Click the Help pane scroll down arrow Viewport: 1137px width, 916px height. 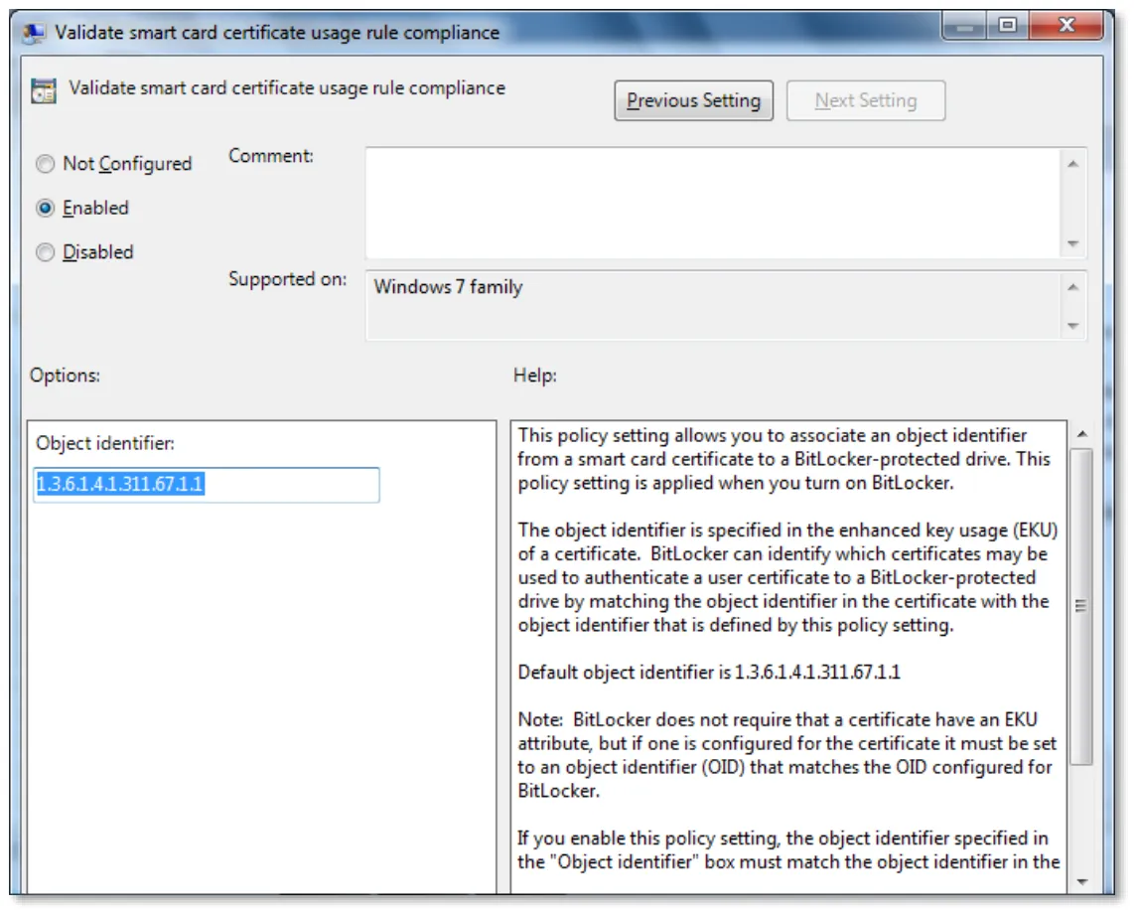1082,882
